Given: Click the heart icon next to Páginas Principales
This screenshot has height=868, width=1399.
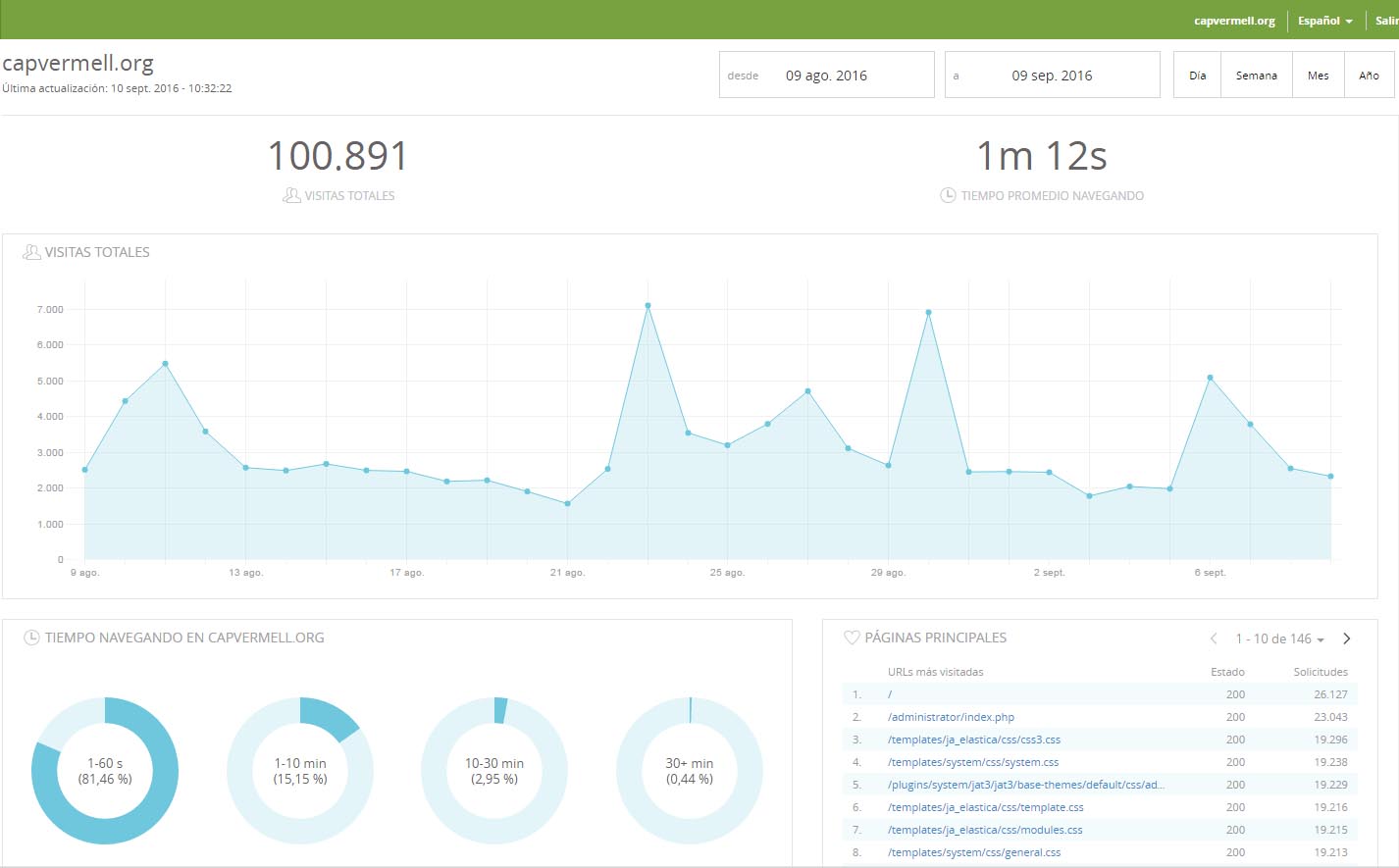Looking at the screenshot, I should point(852,638).
